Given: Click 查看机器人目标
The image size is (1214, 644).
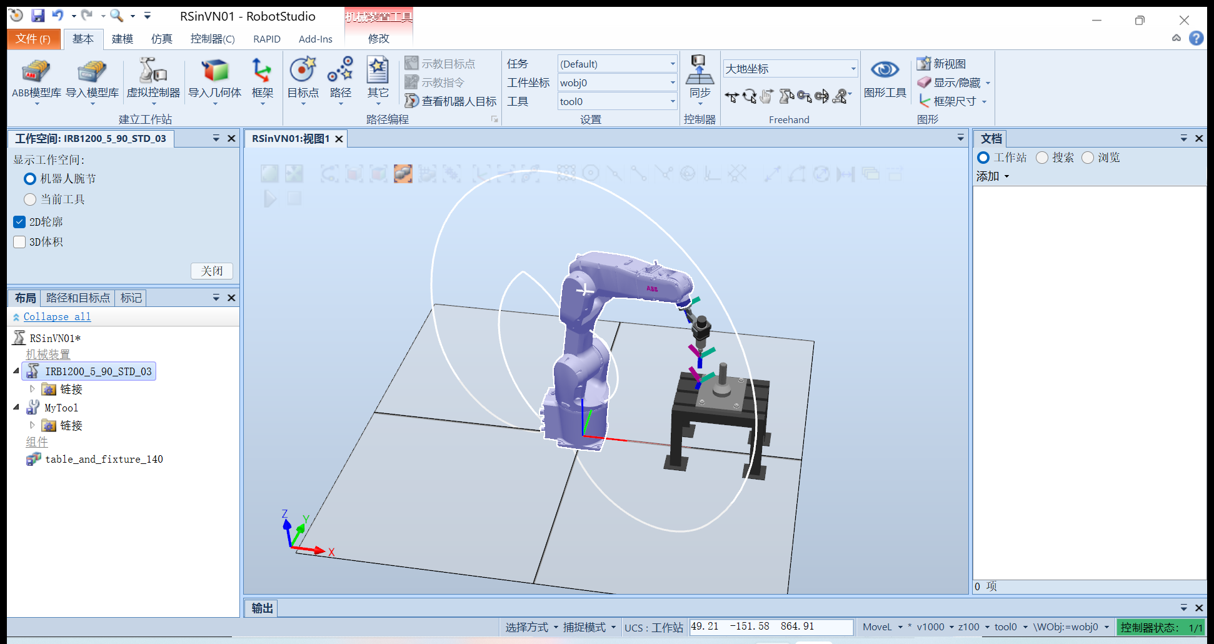Looking at the screenshot, I should coord(451,101).
